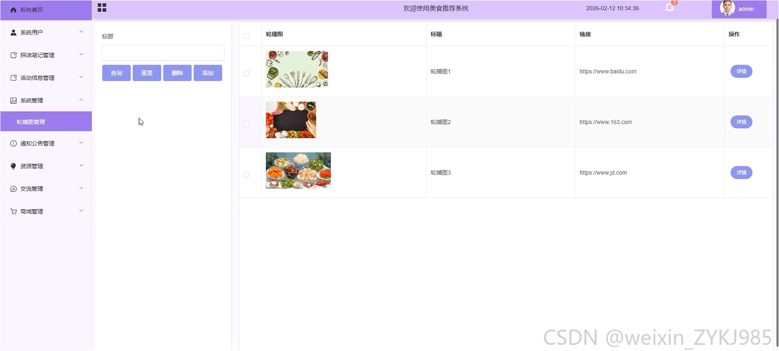779x351 pixels.
Task: Click the https://www.163.com link text
Action: (x=606, y=122)
